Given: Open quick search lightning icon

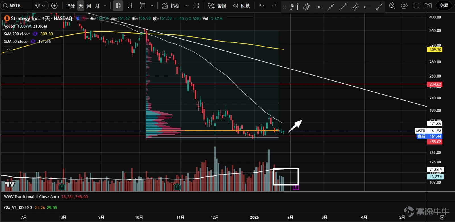Looking at the screenshot, I should pyautogui.click(x=392, y=6).
